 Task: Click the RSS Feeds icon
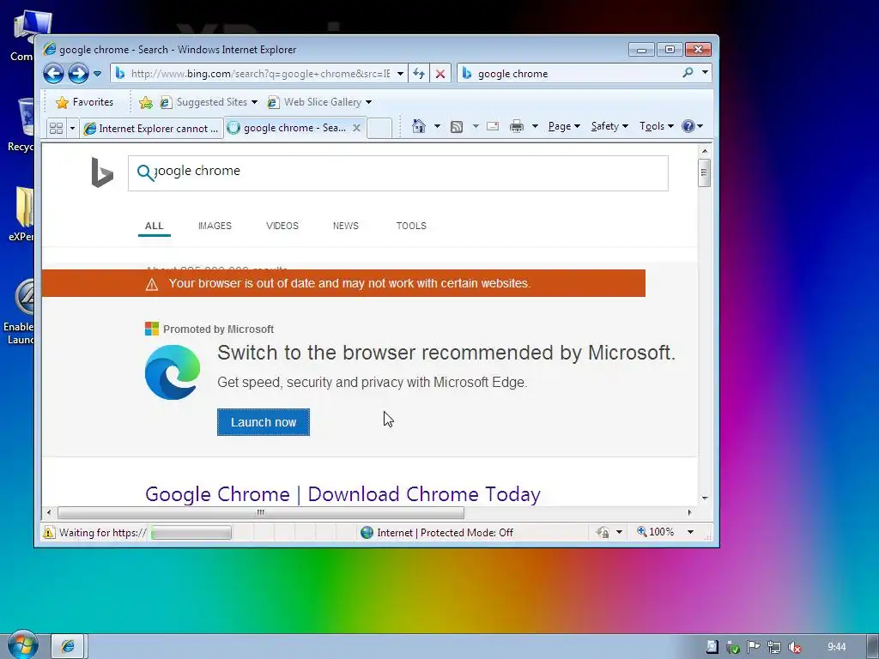pyautogui.click(x=457, y=127)
